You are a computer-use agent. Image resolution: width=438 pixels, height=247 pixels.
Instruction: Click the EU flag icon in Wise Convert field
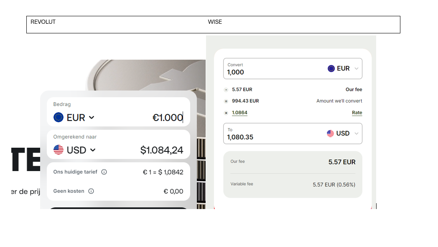click(331, 68)
